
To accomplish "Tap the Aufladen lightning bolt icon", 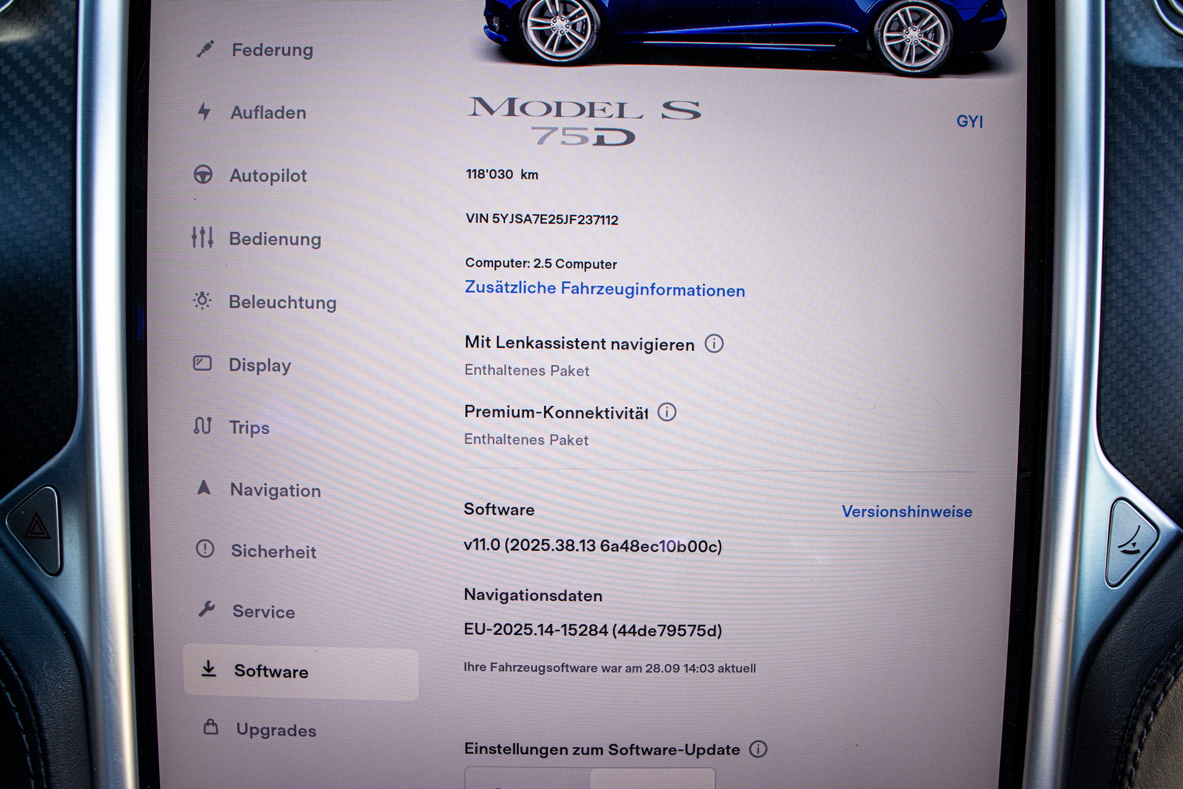I will [204, 112].
